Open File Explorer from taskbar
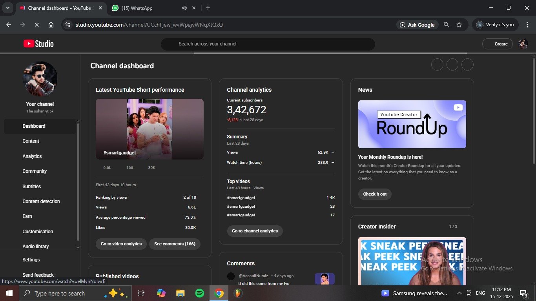The image size is (536, 301). pyautogui.click(x=180, y=293)
